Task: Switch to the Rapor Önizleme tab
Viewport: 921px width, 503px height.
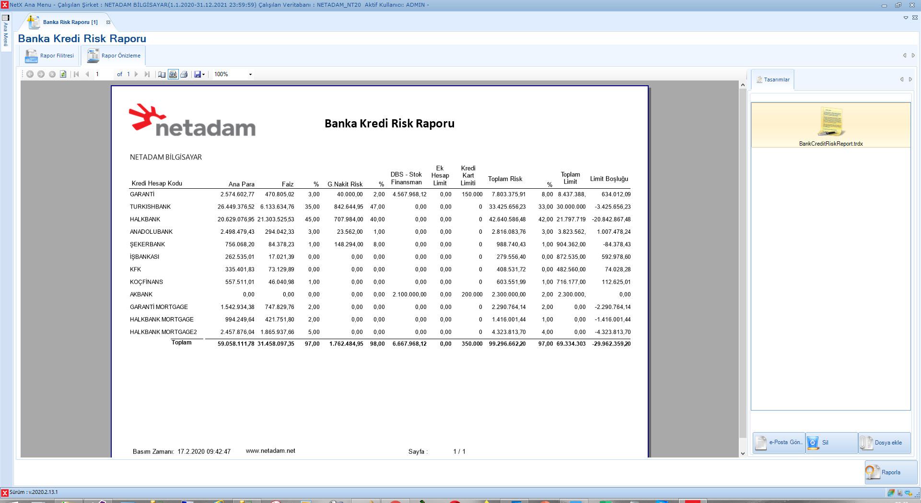Action: click(x=114, y=56)
